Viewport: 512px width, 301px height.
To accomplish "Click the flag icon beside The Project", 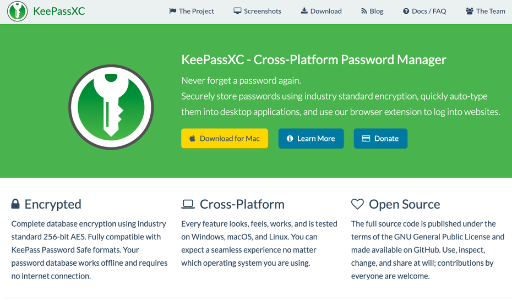I will 173,11.
